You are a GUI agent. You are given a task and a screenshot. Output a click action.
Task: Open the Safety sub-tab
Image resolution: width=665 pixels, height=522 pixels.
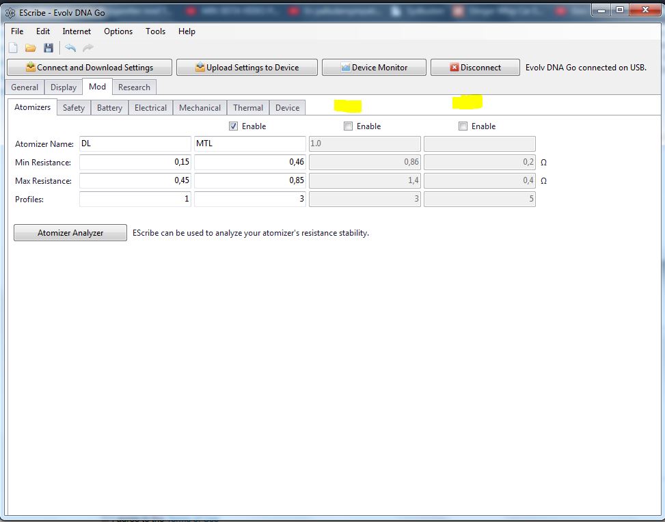click(74, 108)
